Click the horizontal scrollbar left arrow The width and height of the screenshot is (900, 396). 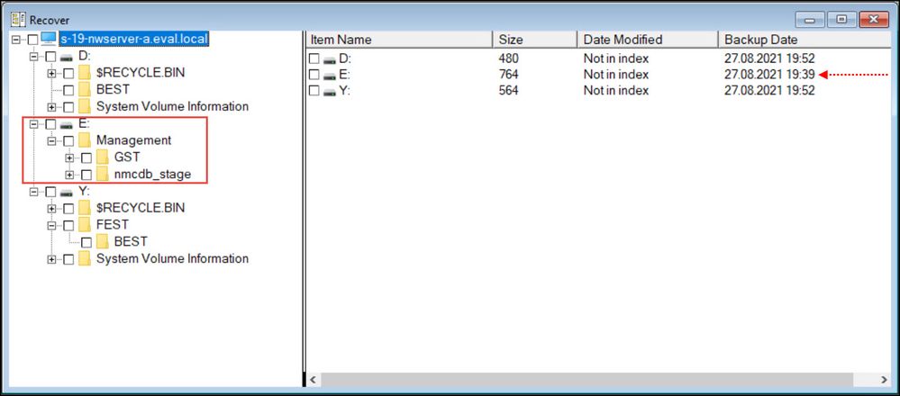point(313,380)
